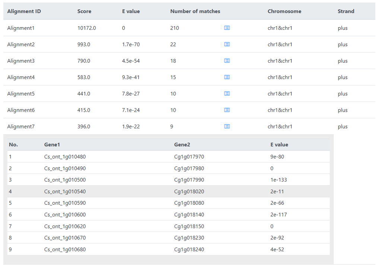Click chr1&chr1 in Alignment1 row
This screenshot has width=378, height=268.
(280, 28)
